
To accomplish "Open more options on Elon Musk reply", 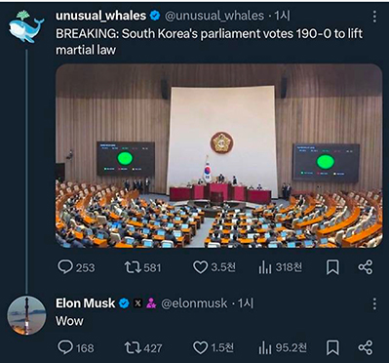I will click(374, 303).
